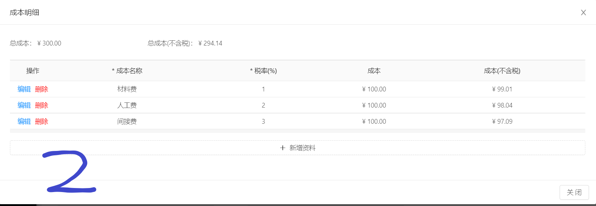Viewport: 596px width, 206px height.
Task: Click the plus 新增资料 add row button
Action: 297,148
